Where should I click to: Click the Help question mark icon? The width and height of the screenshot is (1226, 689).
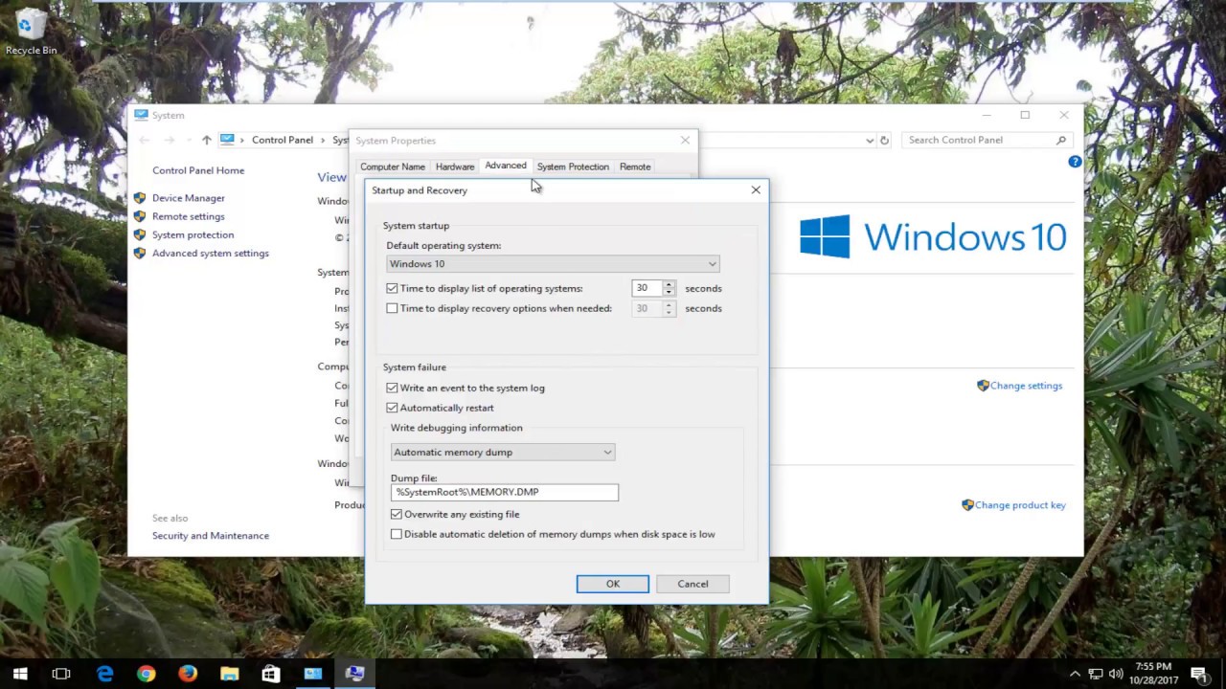point(1075,162)
